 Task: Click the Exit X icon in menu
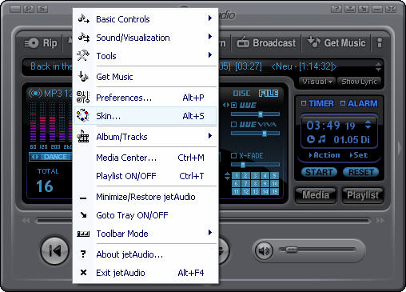pos(83,273)
